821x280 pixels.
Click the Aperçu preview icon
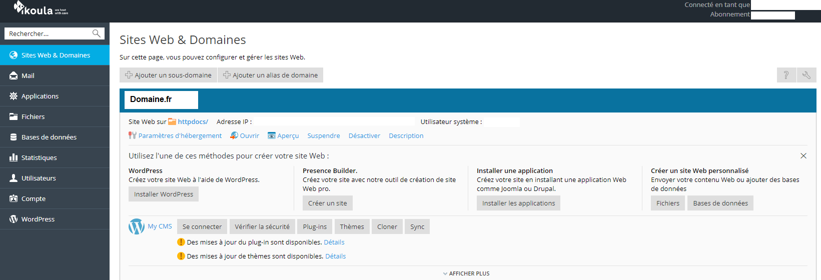[x=272, y=135]
